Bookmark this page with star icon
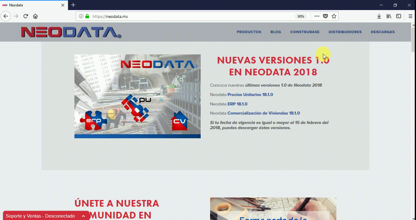 click(334, 16)
